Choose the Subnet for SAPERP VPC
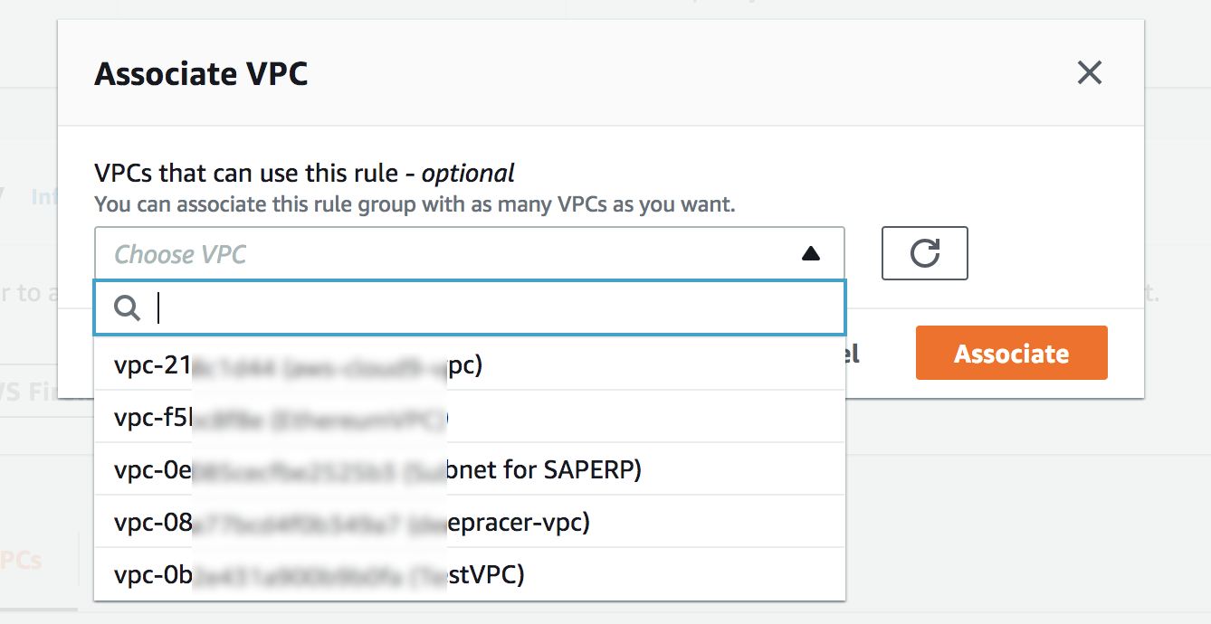Viewport: 1211px width, 624px height. (469, 469)
